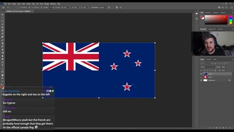The image size is (234, 132).
Task: Select the Brush tool
Action: click(x=3, y=40)
